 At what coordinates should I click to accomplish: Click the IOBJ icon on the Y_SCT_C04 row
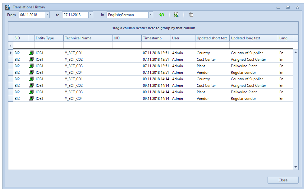pos(31,72)
